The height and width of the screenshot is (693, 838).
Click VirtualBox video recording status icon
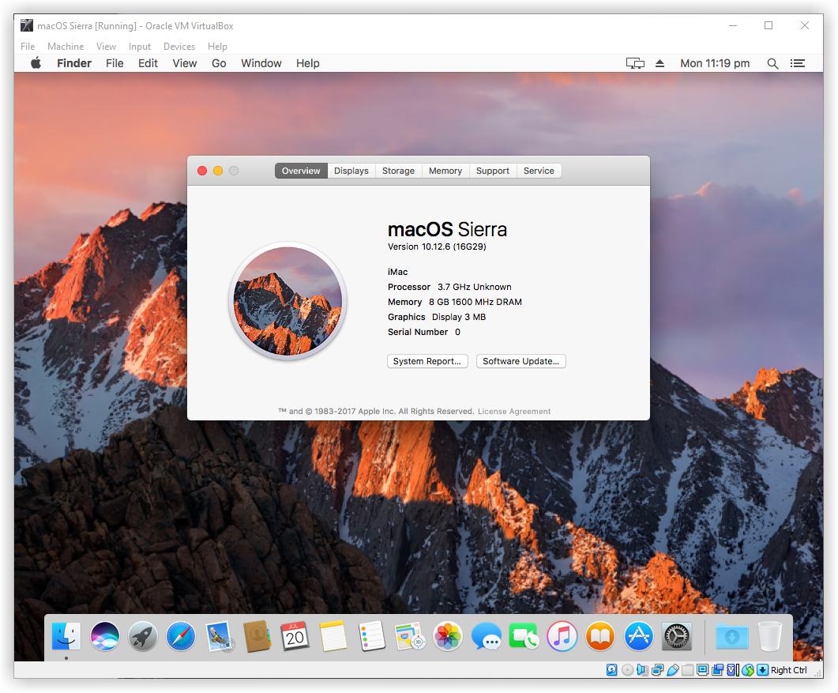[717, 669]
